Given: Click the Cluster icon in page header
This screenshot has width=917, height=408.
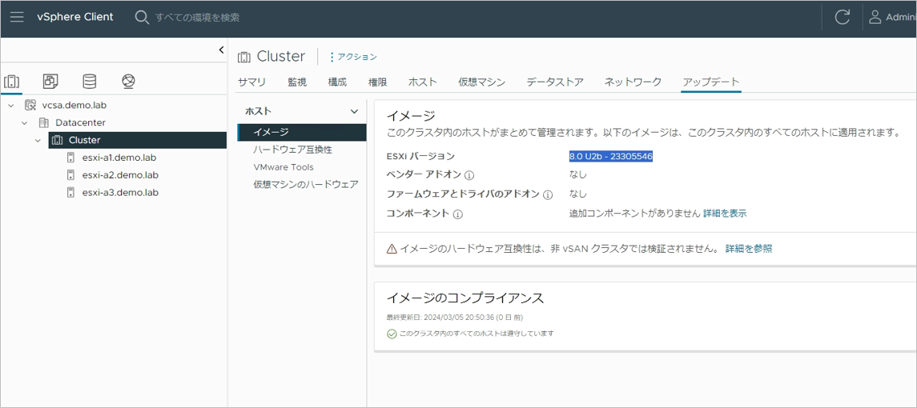Looking at the screenshot, I should click(x=244, y=57).
